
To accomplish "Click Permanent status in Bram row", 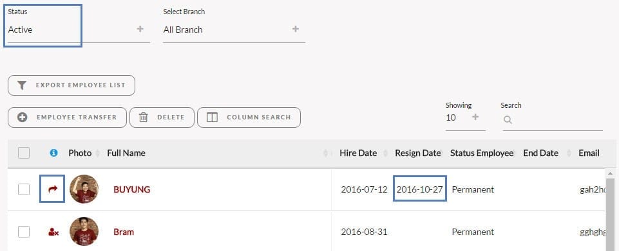I will click(473, 232).
